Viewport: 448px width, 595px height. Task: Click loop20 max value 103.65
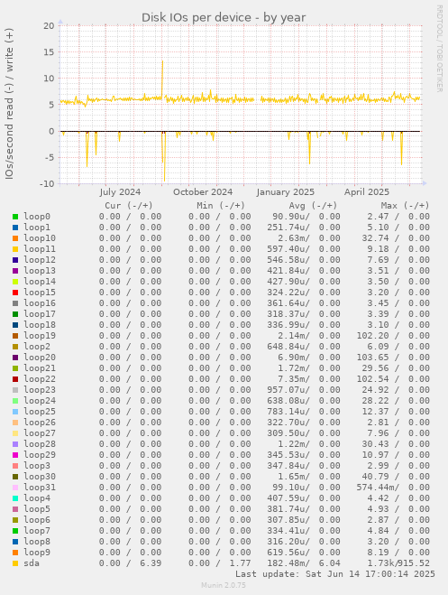[372, 358]
